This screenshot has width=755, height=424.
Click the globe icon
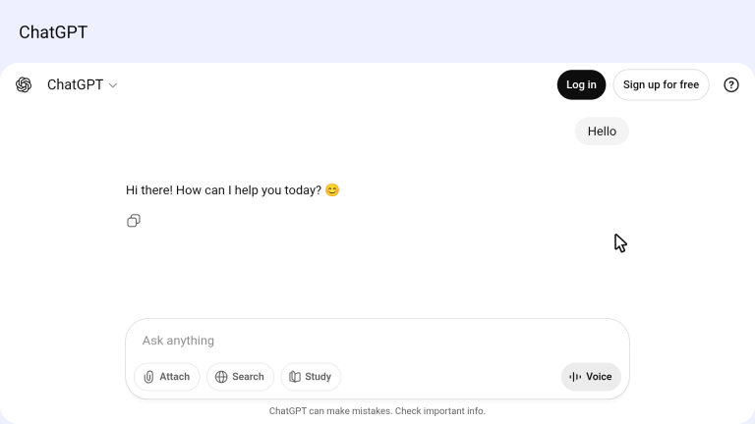pyautogui.click(x=221, y=377)
